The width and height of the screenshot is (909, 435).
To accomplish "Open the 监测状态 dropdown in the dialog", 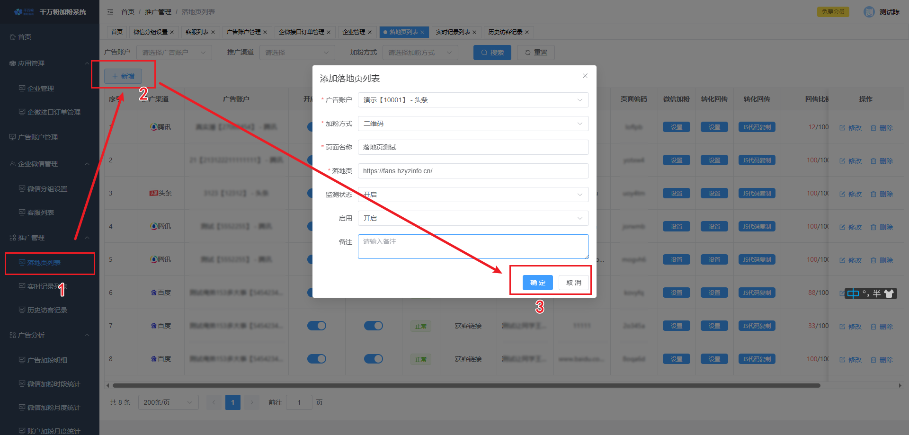I will [x=473, y=195].
